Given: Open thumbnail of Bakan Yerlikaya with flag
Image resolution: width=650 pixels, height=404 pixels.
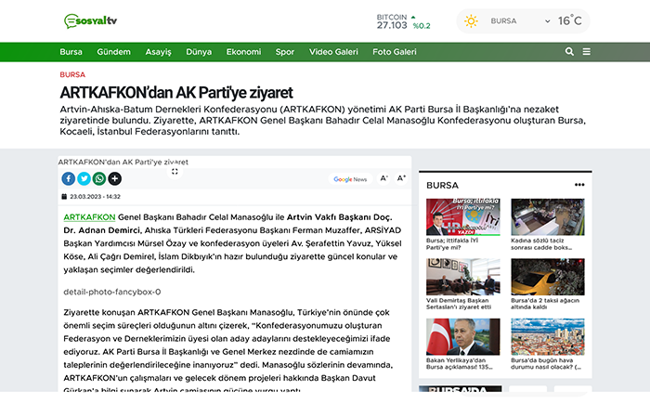Looking at the screenshot, I should pos(463,337).
